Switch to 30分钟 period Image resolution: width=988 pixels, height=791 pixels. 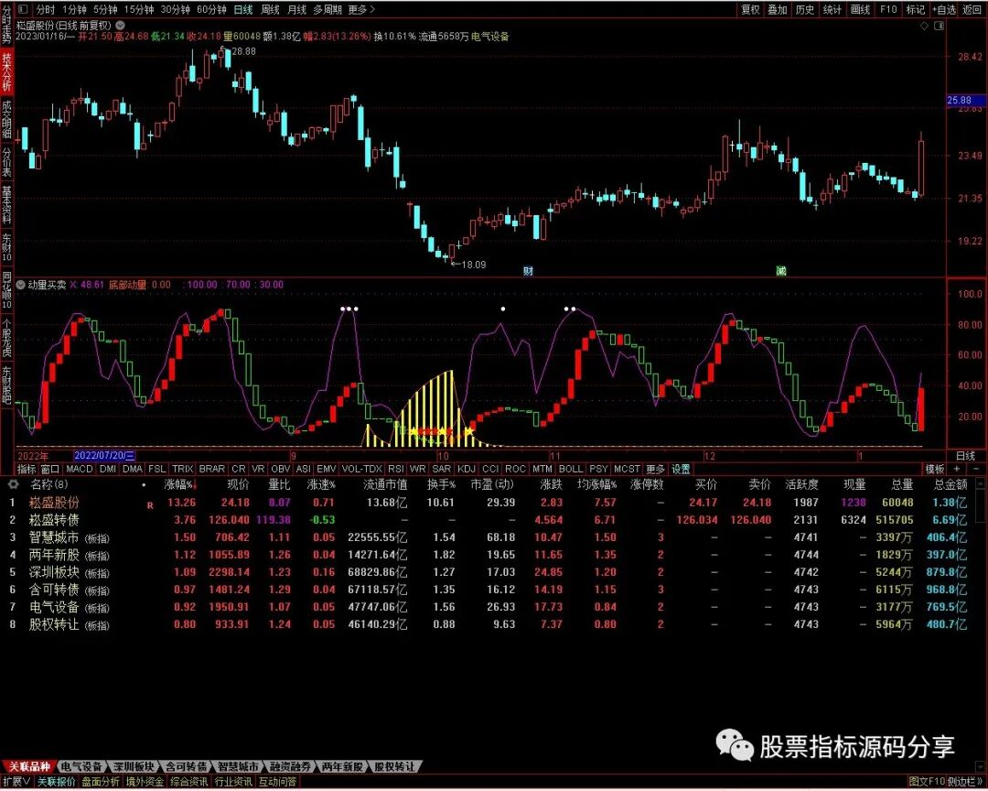(175, 9)
